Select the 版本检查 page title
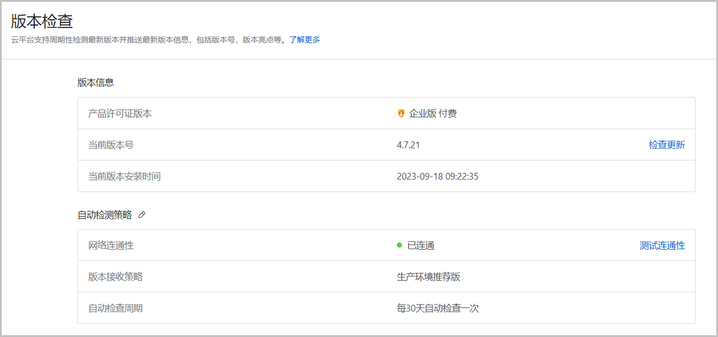The height and width of the screenshot is (337, 718). 42,22
